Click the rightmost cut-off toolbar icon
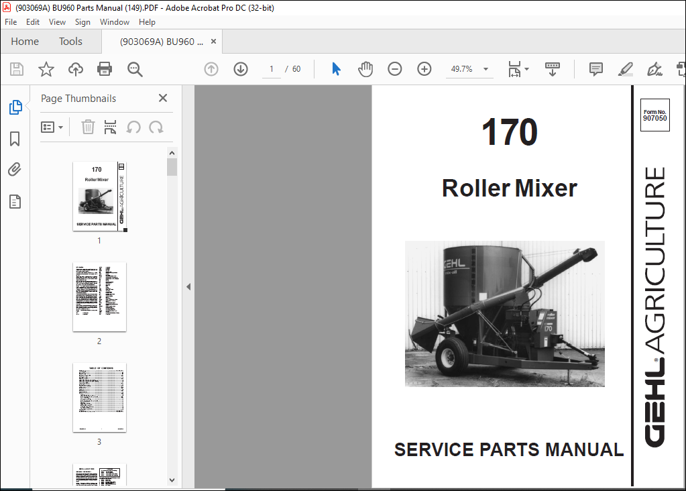Screen dimensions: 686x491 coord(681,69)
